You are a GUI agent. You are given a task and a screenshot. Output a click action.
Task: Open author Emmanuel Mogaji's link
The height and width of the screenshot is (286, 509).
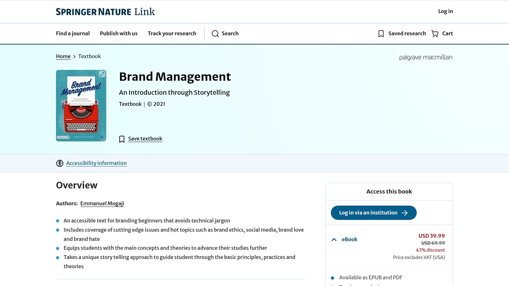tap(102, 203)
